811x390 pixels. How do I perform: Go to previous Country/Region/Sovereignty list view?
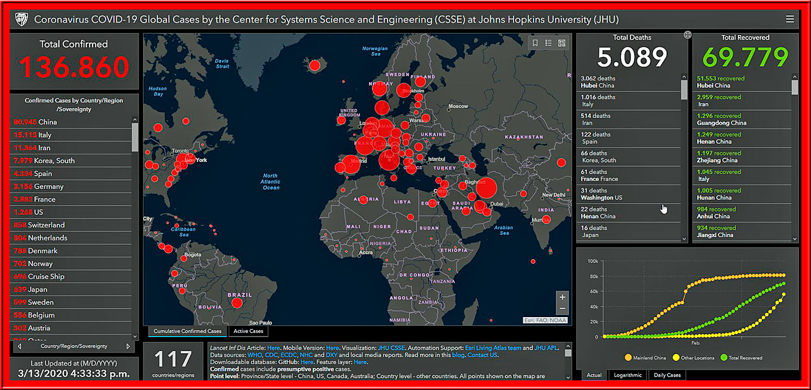tap(21, 346)
